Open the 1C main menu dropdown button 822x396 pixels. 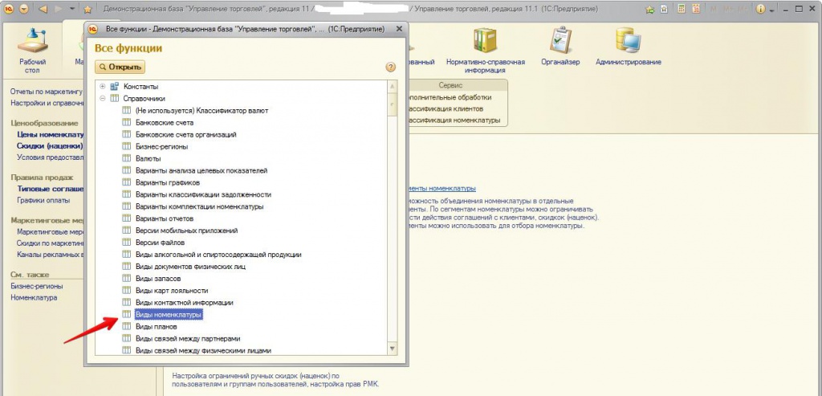coord(24,9)
